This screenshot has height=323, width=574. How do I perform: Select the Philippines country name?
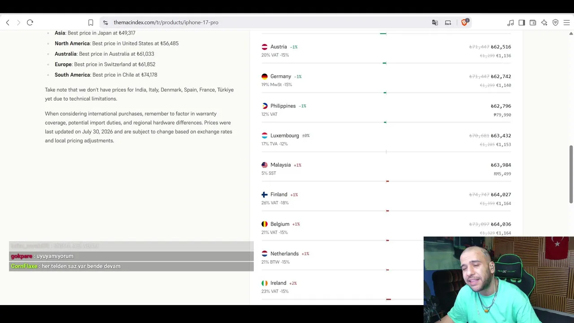click(283, 106)
